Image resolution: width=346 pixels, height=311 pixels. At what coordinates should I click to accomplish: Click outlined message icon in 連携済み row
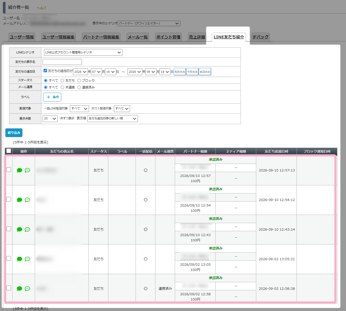point(27,289)
